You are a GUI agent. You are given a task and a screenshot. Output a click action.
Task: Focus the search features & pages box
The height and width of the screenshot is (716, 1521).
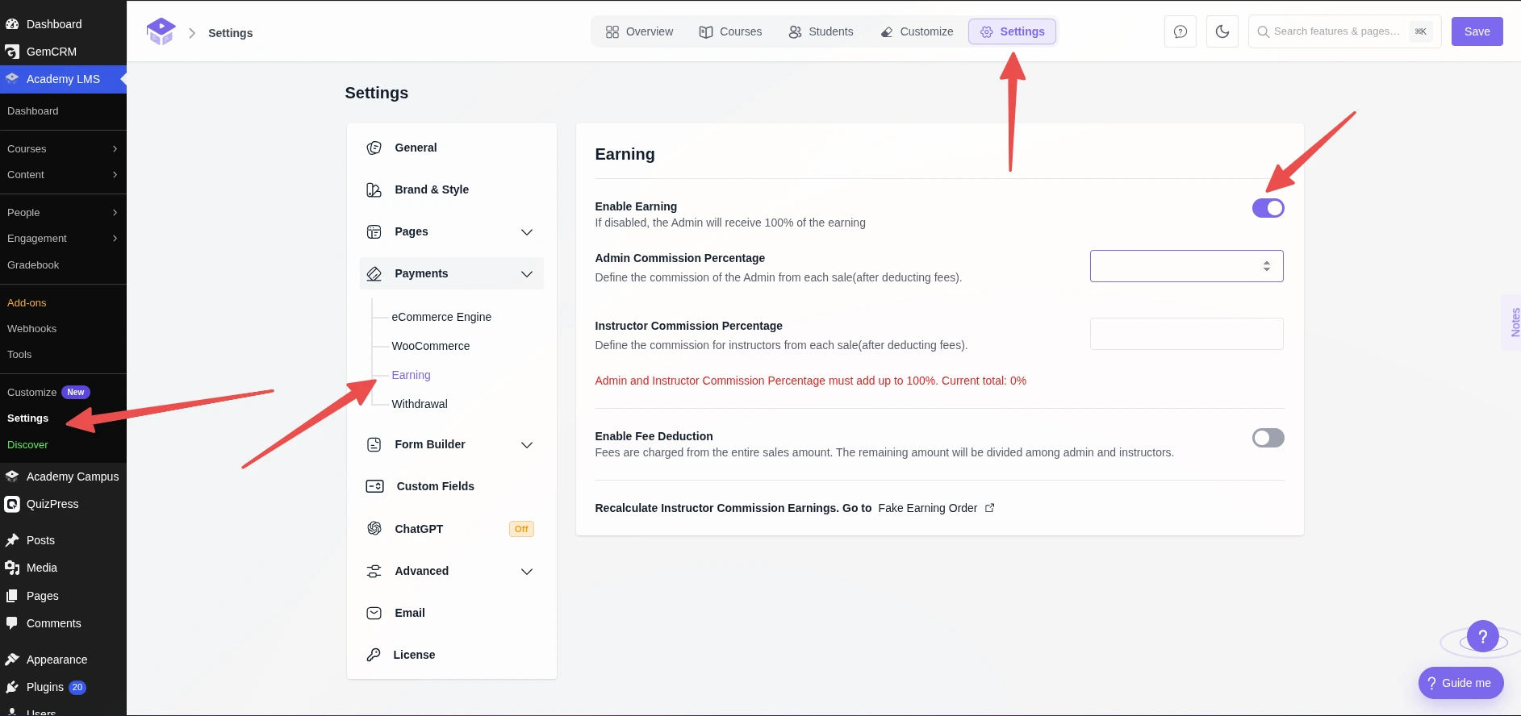1344,31
